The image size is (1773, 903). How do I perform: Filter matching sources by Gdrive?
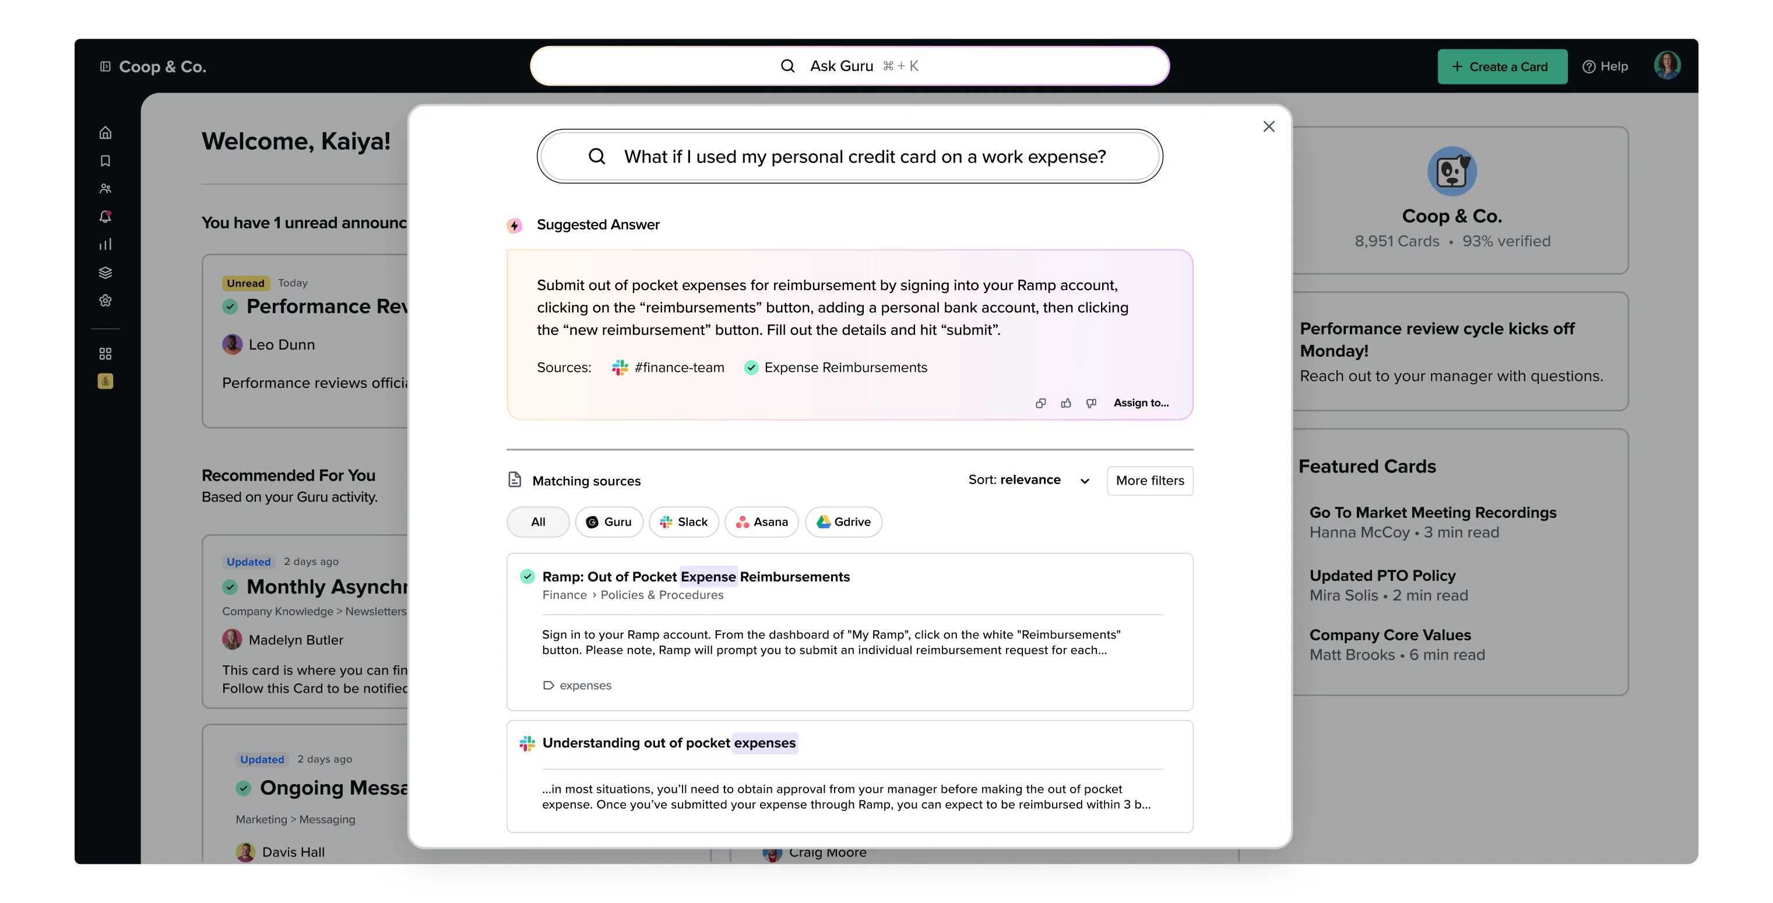[x=843, y=522]
